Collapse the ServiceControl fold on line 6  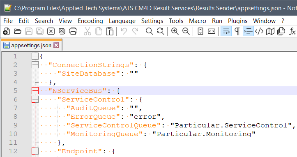[35, 99]
